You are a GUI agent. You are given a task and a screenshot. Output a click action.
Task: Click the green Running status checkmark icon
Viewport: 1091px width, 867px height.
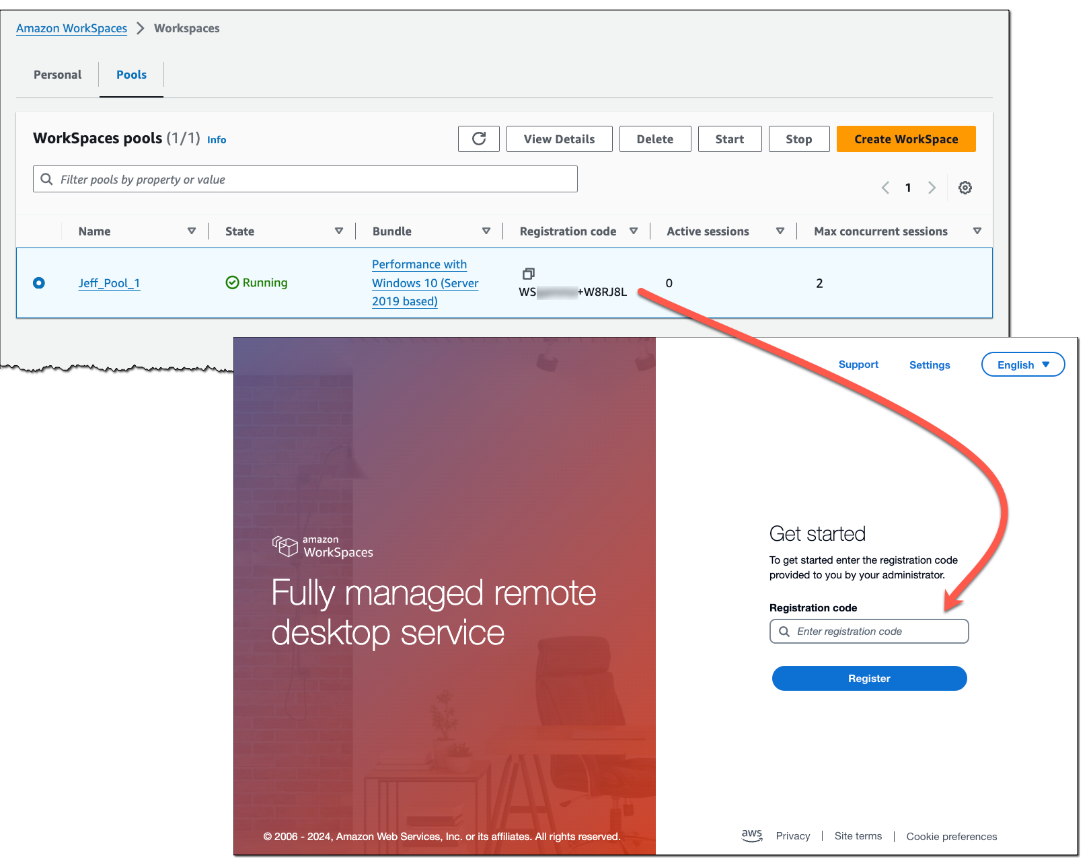231,282
